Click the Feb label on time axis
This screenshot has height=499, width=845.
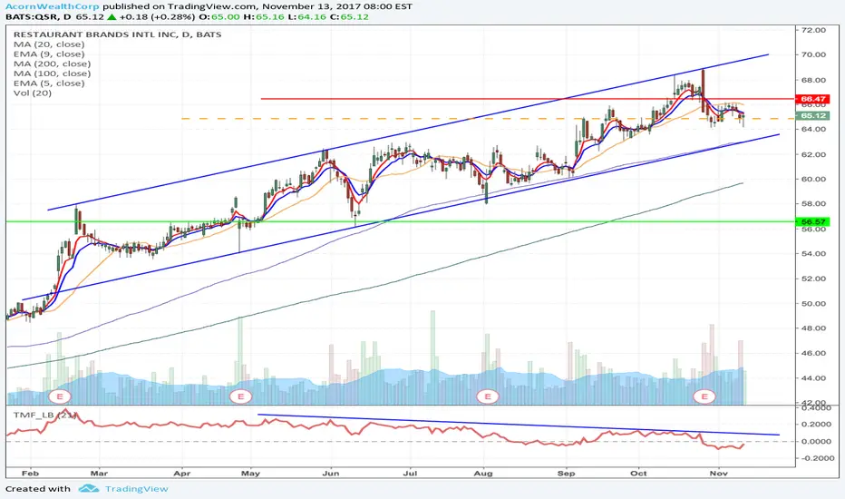coord(30,474)
